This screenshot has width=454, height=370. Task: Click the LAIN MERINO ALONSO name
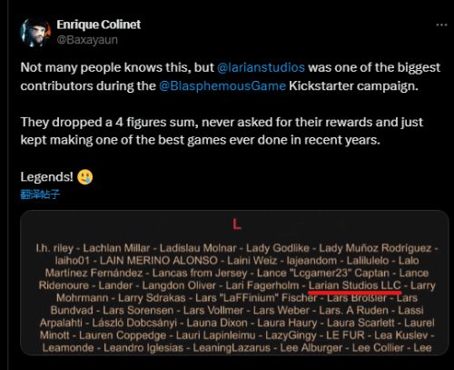(x=159, y=261)
